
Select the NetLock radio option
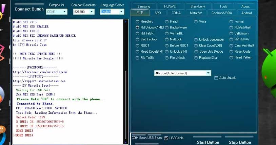(x=173, y=39)
